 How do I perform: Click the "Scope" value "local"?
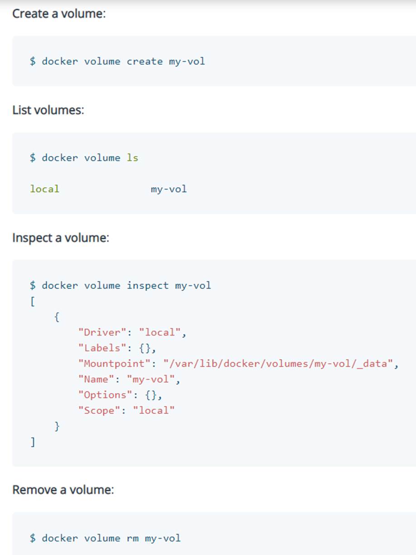click(x=154, y=411)
